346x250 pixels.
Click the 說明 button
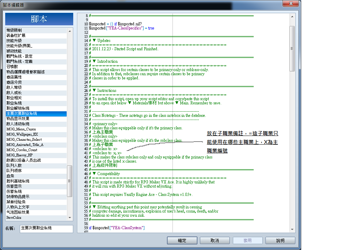pos(280,241)
